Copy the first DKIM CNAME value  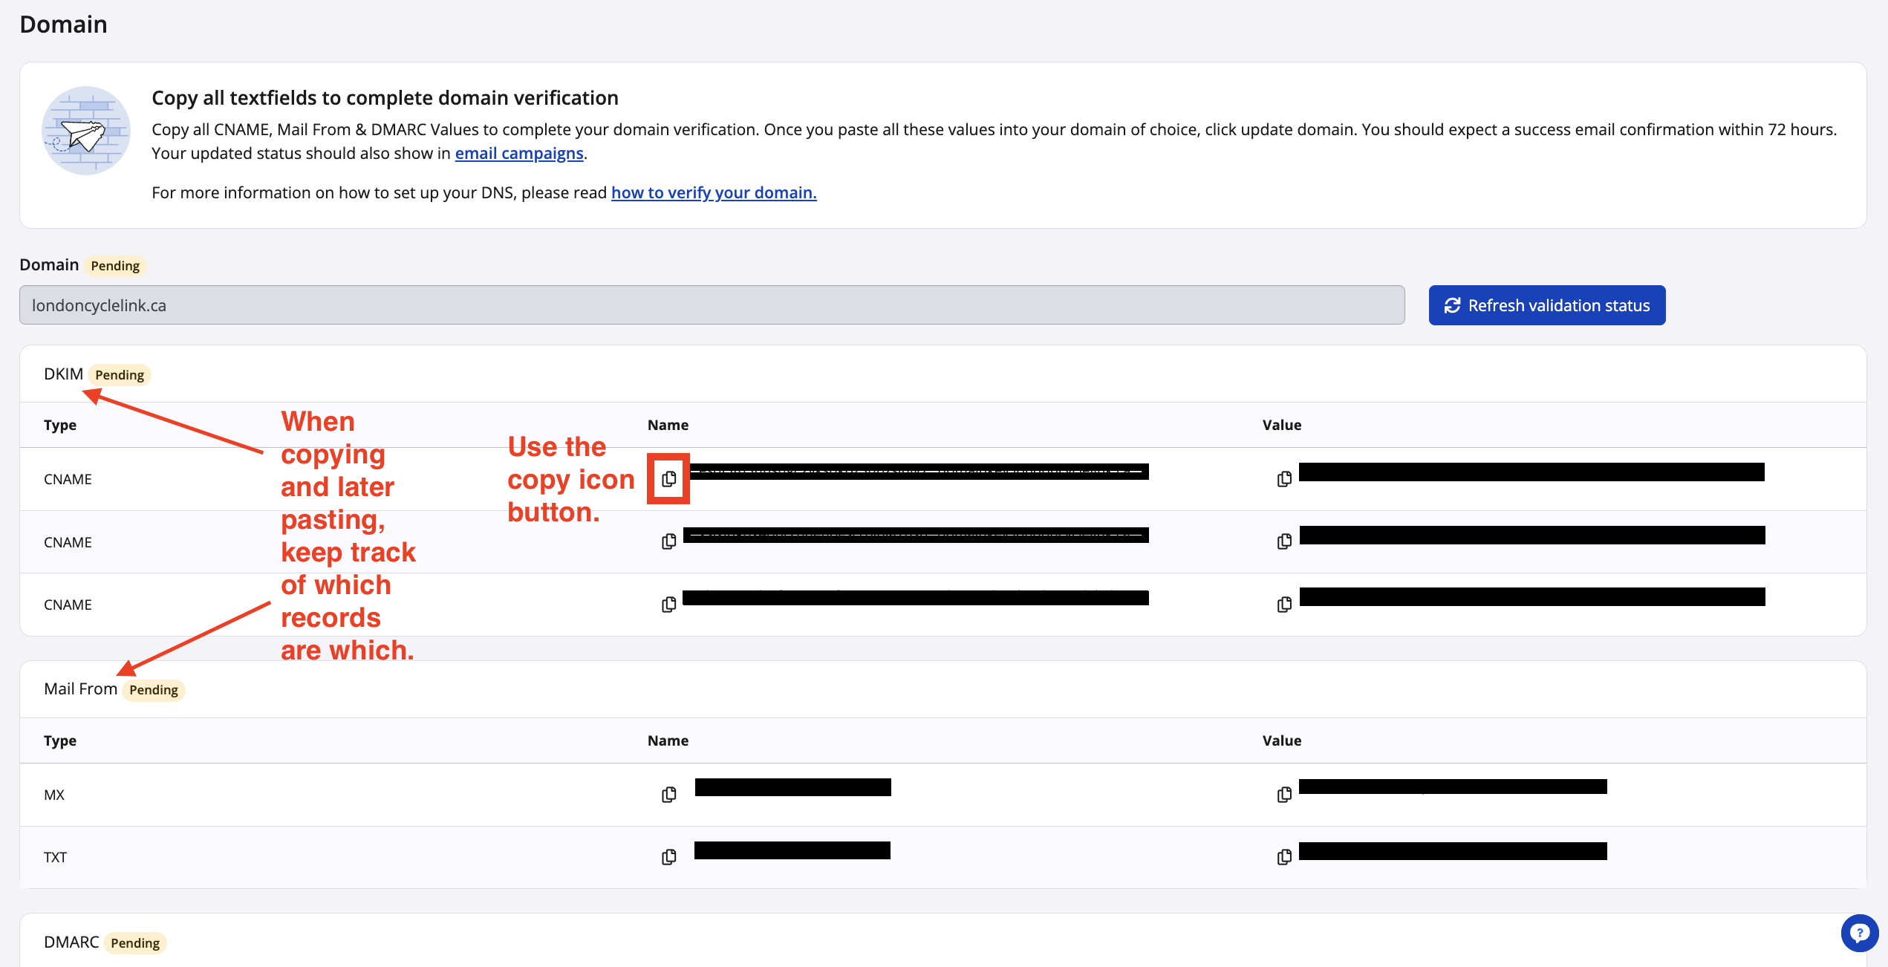[1284, 479]
